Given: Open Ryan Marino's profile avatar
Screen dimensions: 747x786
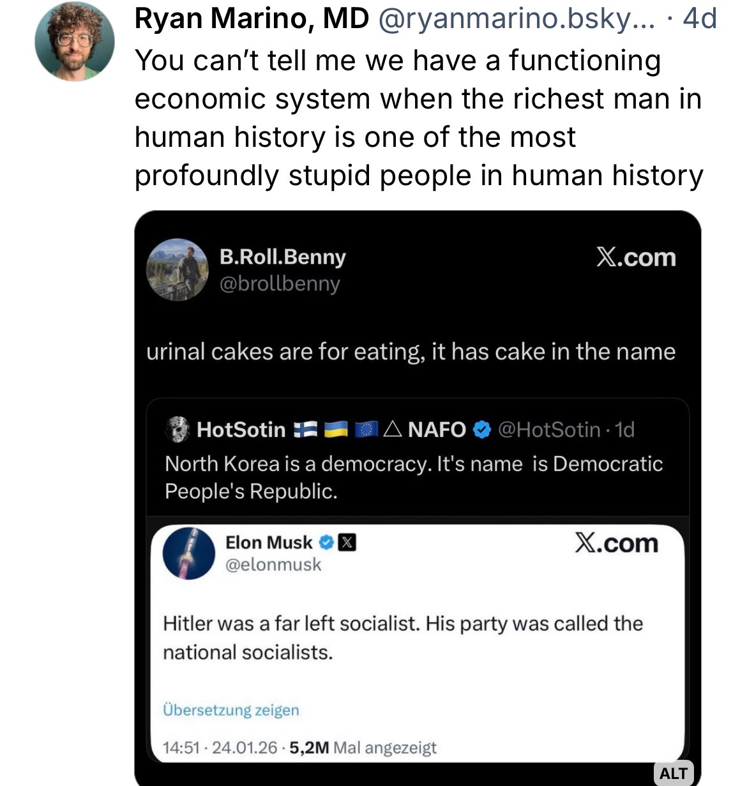Looking at the screenshot, I should pos(74,42).
